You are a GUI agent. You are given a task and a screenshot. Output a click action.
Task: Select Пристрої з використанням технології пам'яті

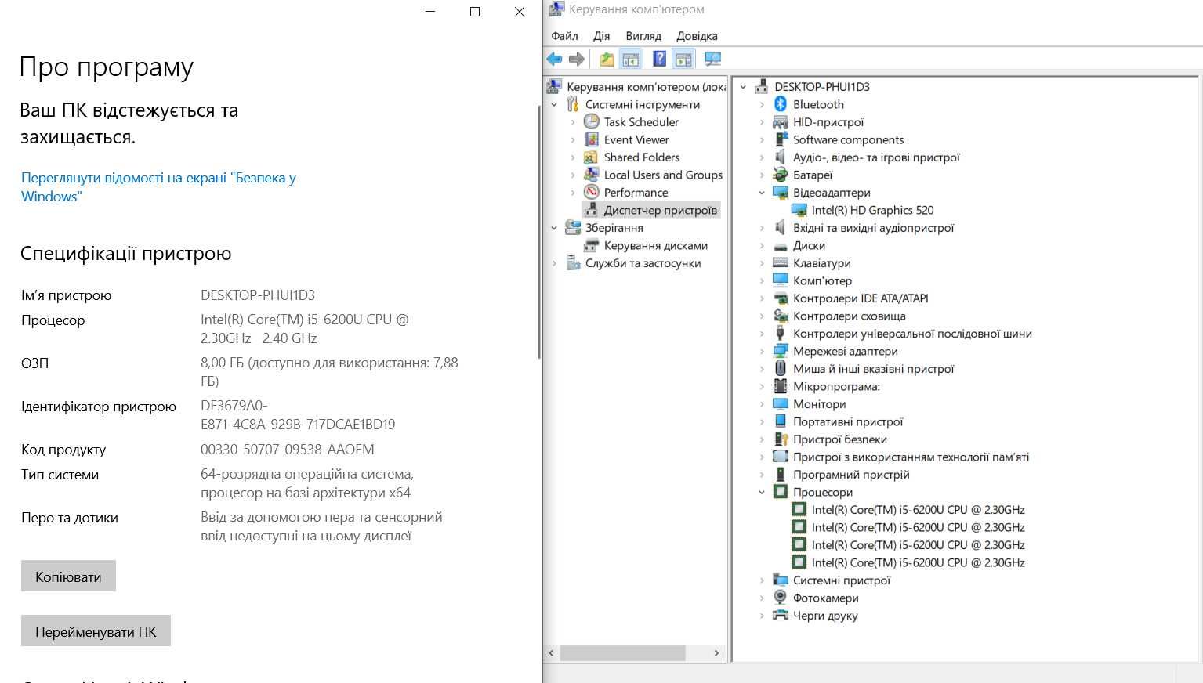[x=911, y=457]
